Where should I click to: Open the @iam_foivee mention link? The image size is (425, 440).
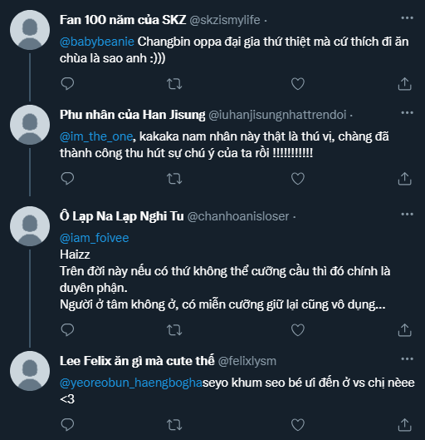95,238
